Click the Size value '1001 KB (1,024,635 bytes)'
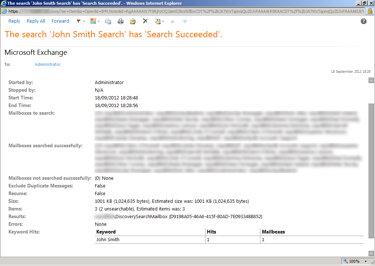375x266 pixels. pyautogui.click(x=122, y=201)
